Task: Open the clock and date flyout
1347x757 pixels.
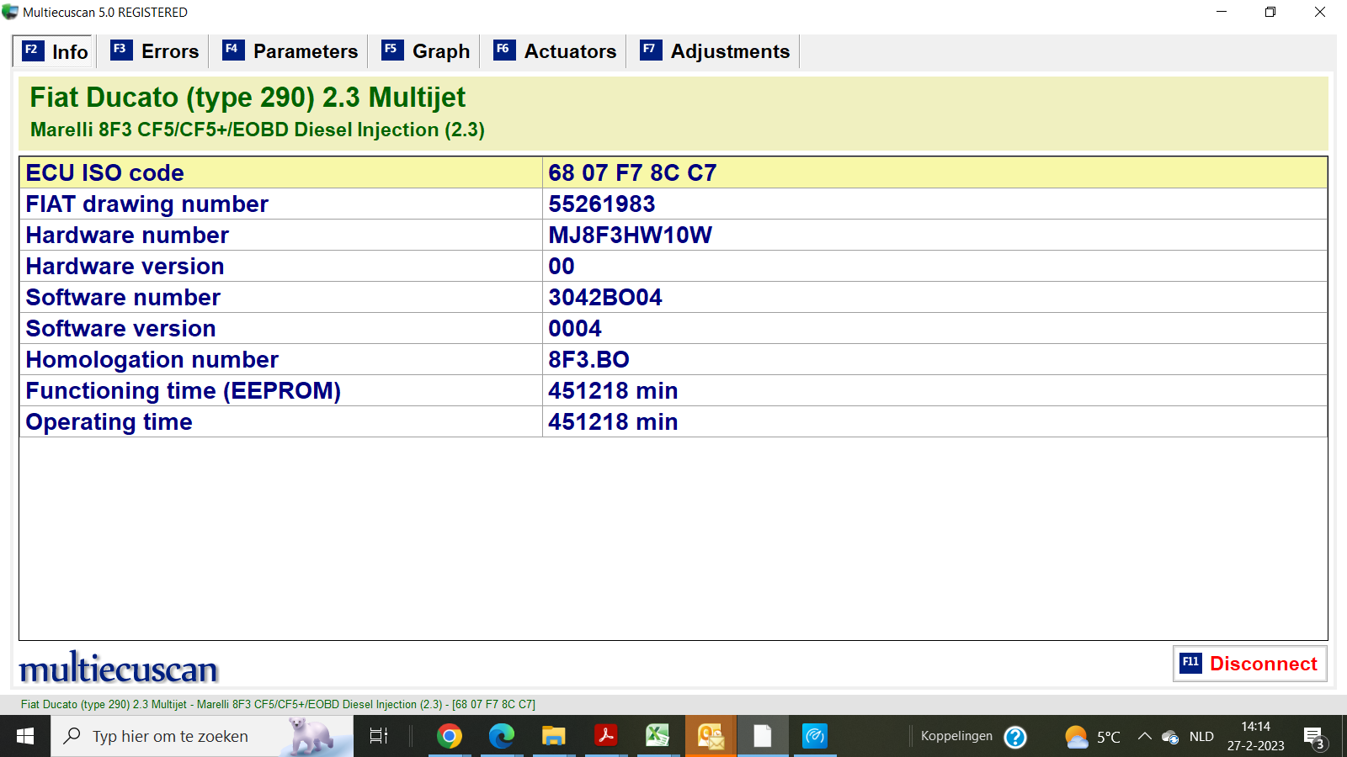Action: tap(1256, 736)
